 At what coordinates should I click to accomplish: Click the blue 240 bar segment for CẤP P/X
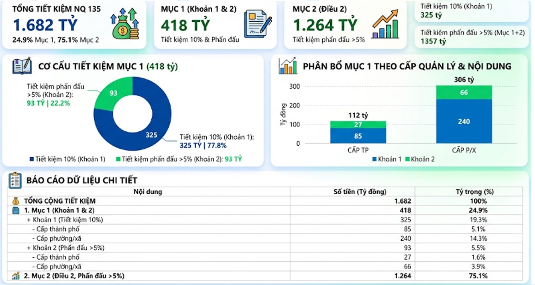(x=464, y=121)
